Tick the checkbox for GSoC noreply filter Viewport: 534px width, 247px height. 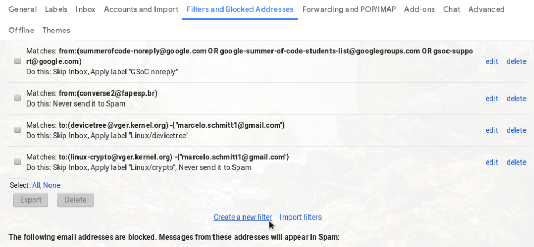(x=17, y=61)
